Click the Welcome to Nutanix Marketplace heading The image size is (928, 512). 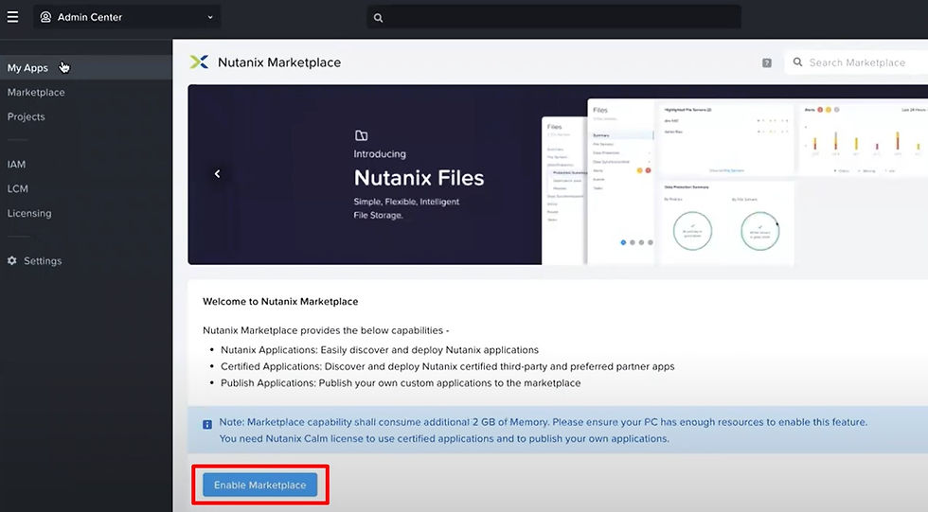coord(280,302)
